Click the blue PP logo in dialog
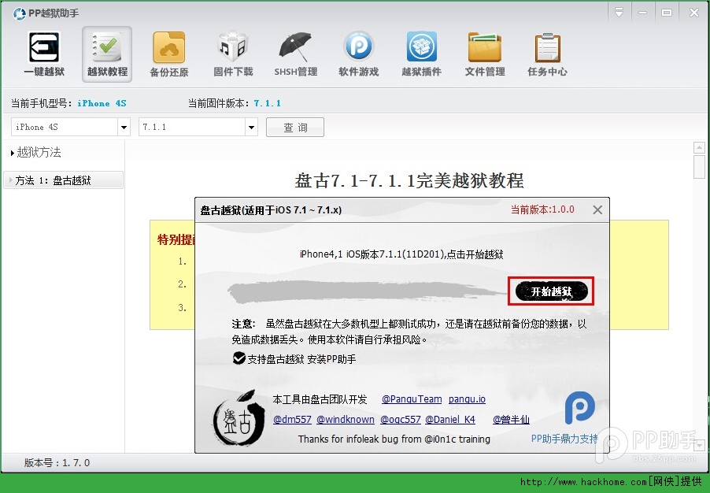 pos(579,408)
